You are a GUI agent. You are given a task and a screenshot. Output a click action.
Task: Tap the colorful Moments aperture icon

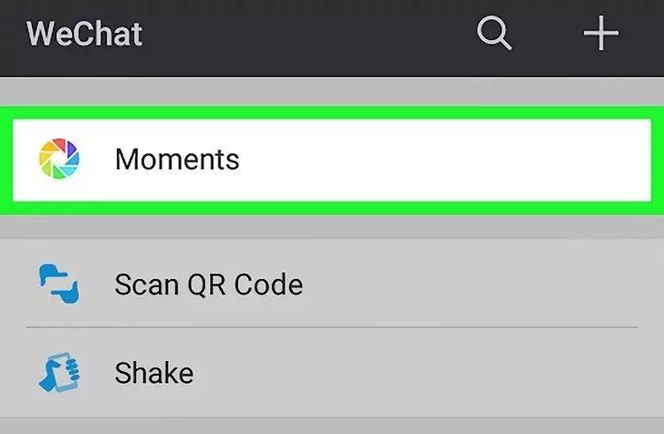point(58,160)
